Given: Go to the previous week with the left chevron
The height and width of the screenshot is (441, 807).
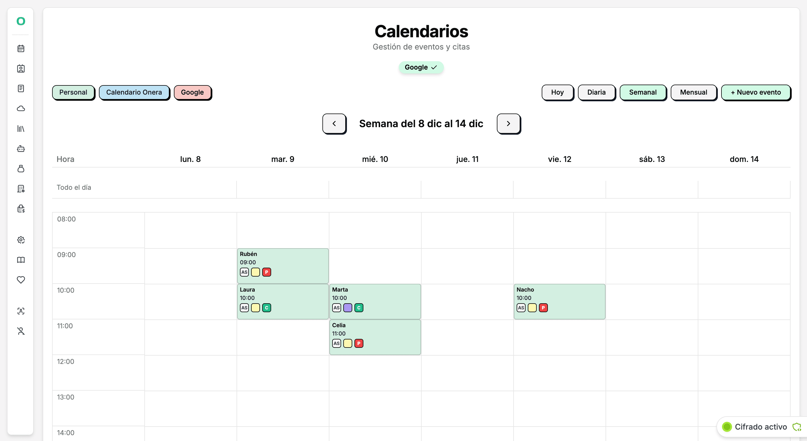Looking at the screenshot, I should tap(334, 123).
